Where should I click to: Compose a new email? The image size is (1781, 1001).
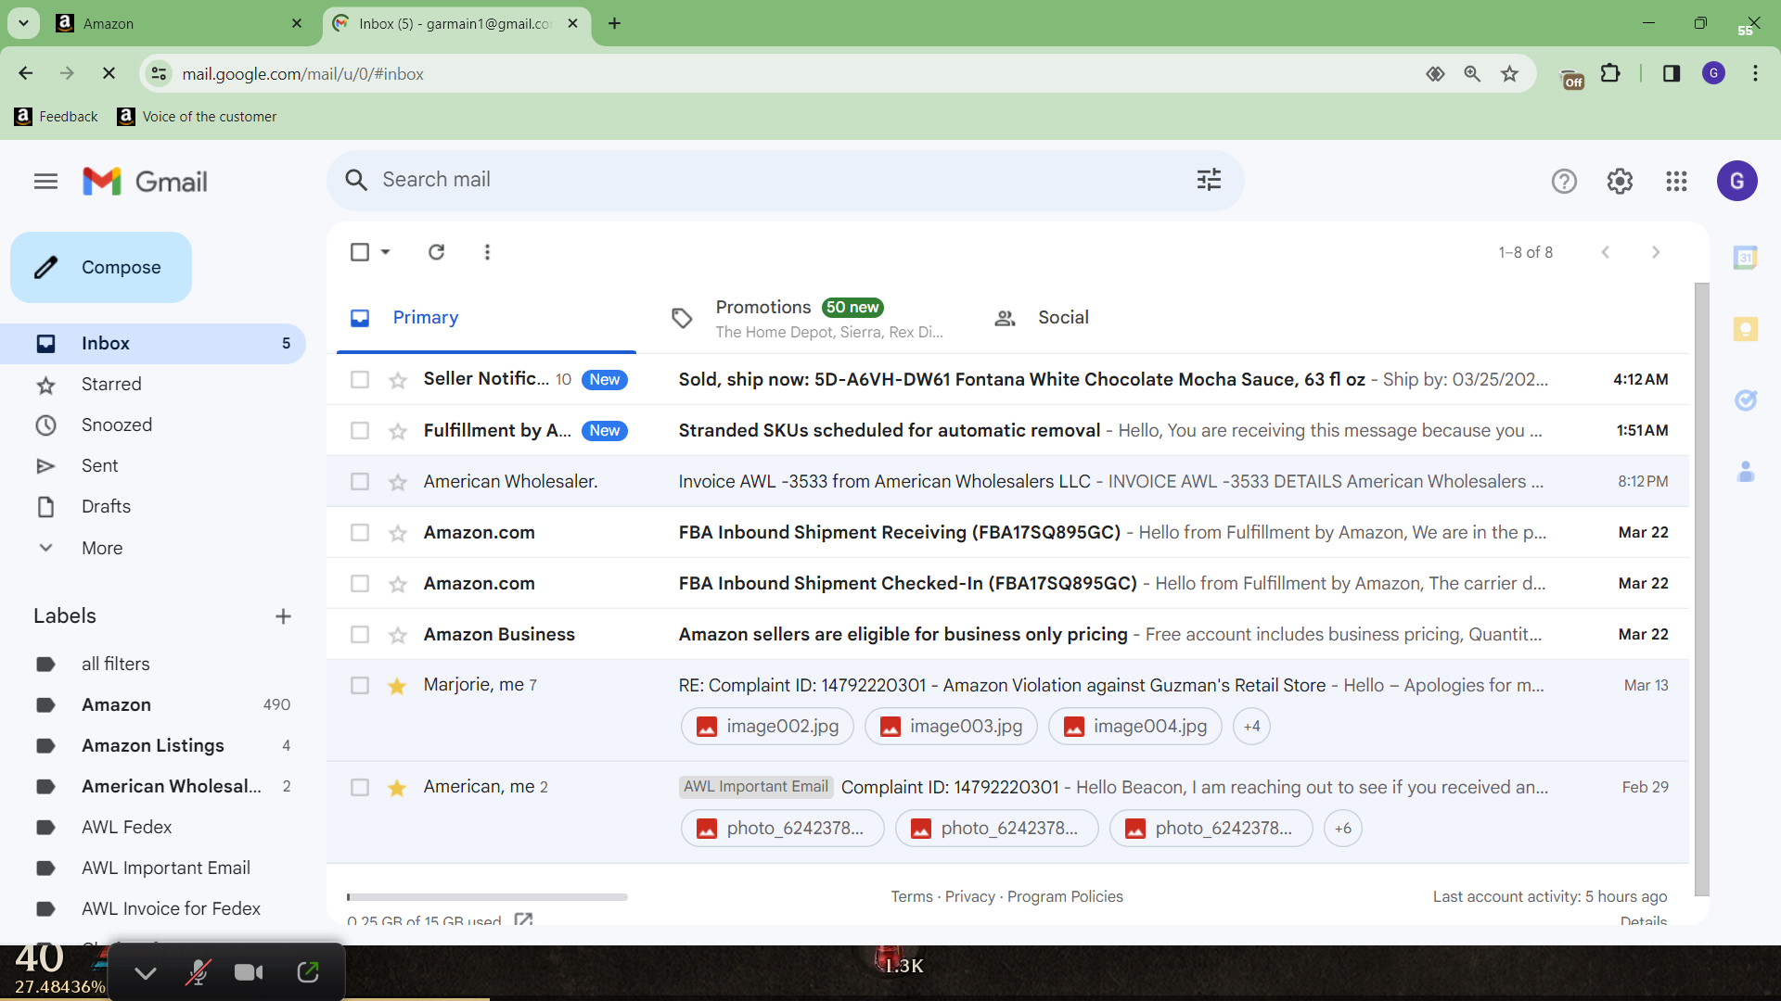point(101,267)
